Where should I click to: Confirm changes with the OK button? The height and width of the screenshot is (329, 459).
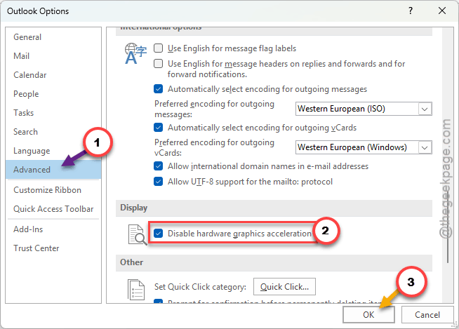368,315
